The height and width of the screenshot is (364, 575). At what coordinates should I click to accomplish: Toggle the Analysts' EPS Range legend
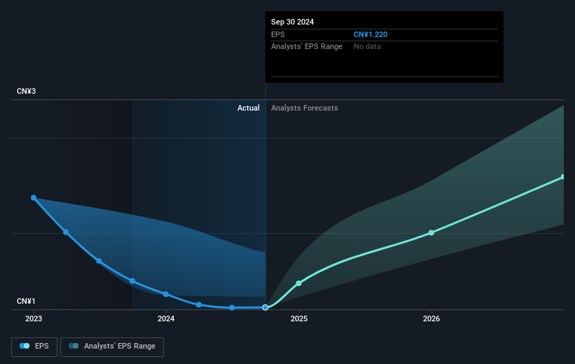112,346
